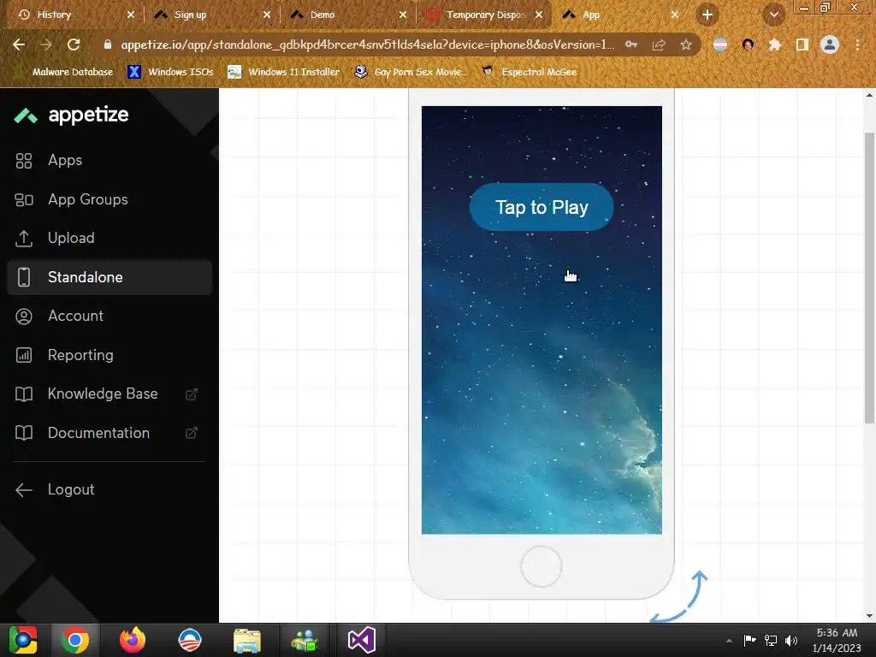Show hidden system tray icons
The image size is (876, 657).
pyautogui.click(x=729, y=641)
